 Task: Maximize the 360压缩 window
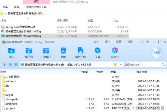click(160, 42)
